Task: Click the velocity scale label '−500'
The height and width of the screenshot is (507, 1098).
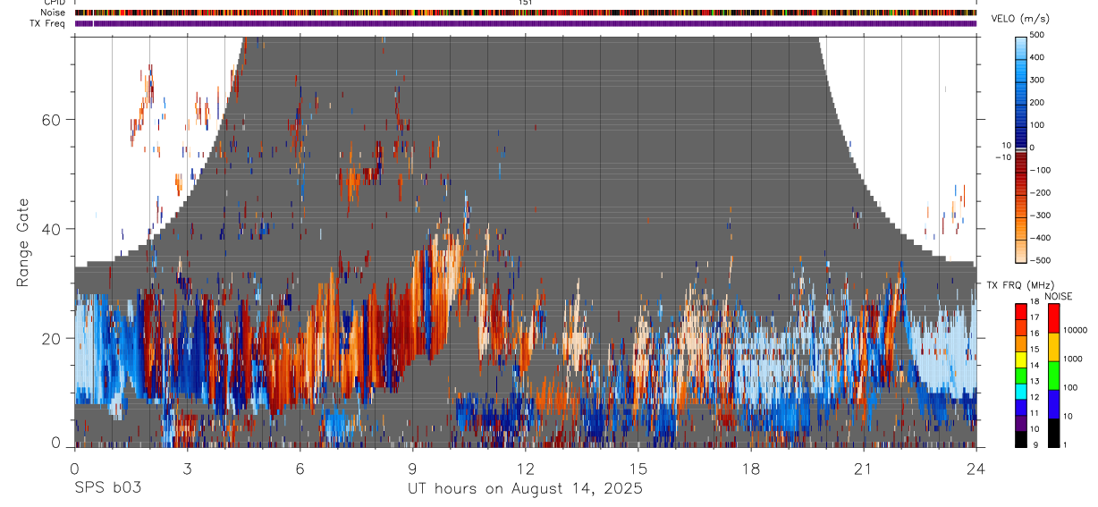Action: 1039,260
